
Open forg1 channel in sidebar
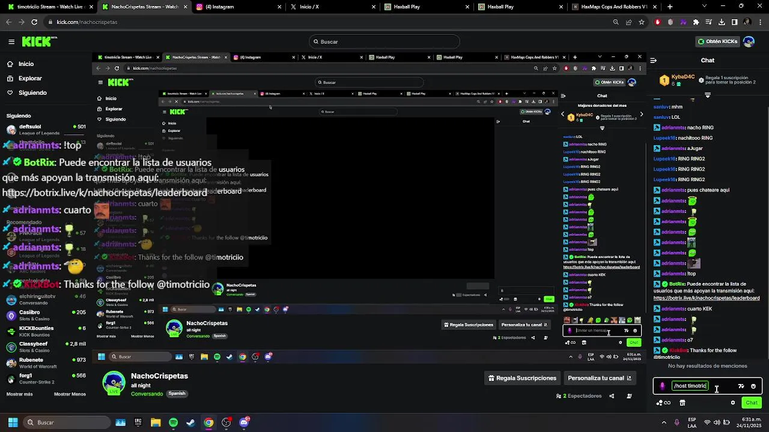click(46, 379)
